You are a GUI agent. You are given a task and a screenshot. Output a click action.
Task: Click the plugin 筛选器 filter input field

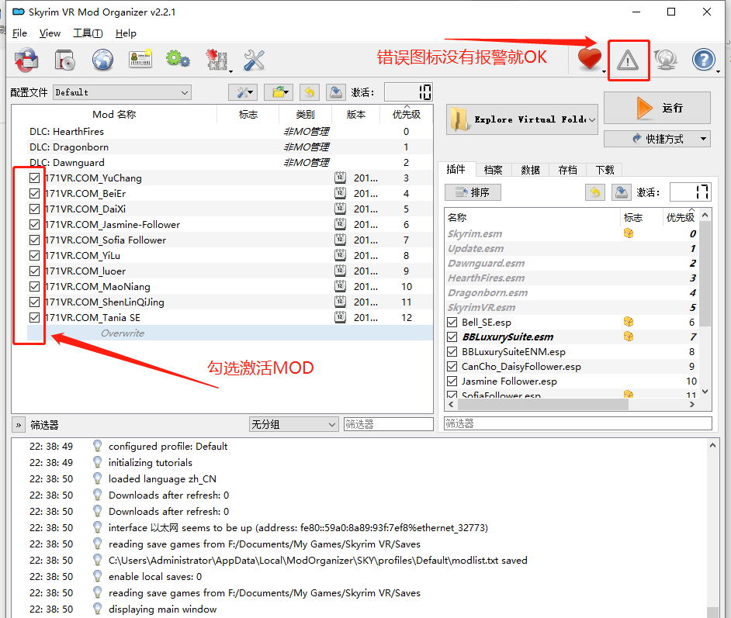577,424
